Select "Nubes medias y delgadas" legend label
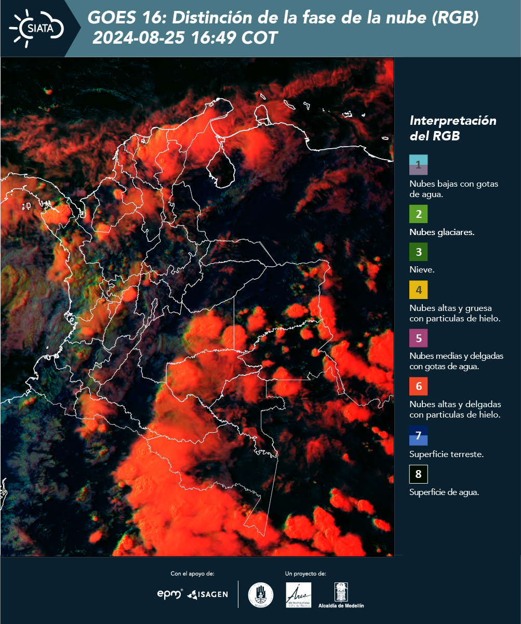521x624 pixels. pos(456,361)
